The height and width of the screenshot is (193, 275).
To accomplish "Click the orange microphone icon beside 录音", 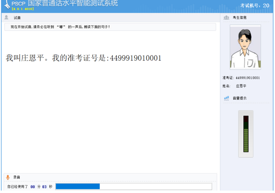I will click(8, 177).
